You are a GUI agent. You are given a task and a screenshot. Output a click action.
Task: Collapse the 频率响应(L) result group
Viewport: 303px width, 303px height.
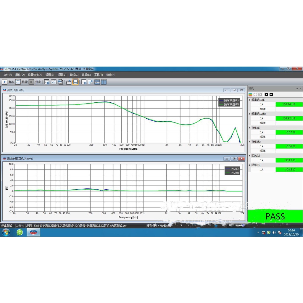pos(249,100)
